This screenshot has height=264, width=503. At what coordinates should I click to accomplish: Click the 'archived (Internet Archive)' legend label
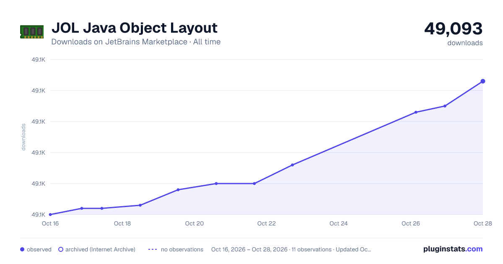point(100,249)
